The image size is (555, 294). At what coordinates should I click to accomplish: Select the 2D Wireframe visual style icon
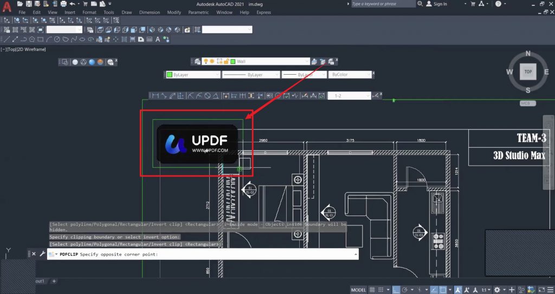(64, 62)
